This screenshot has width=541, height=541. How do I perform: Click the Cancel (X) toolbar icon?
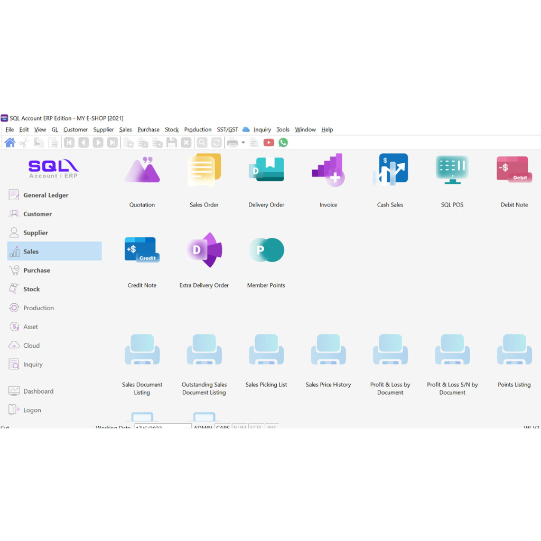(x=186, y=143)
